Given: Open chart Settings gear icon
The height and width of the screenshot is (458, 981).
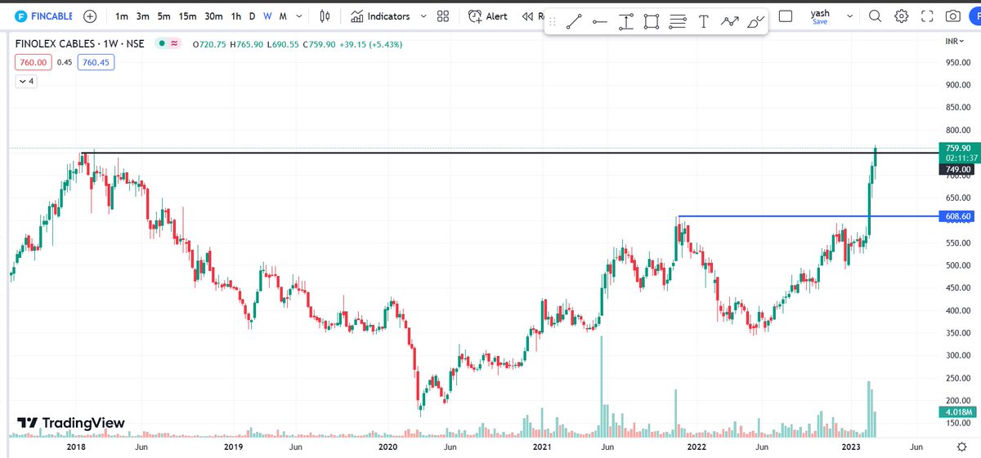Looking at the screenshot, I should coord(901,16).
